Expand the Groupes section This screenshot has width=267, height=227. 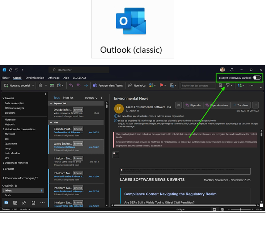pos(3,169)
